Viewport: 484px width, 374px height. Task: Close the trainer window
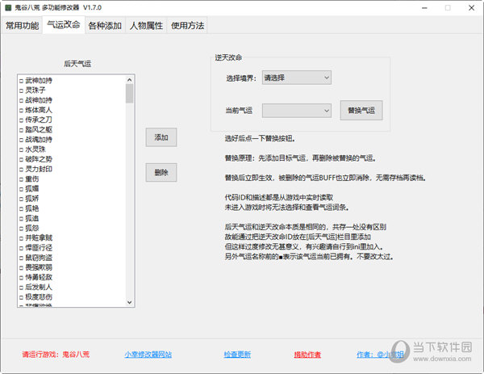(x=471, y=8)
